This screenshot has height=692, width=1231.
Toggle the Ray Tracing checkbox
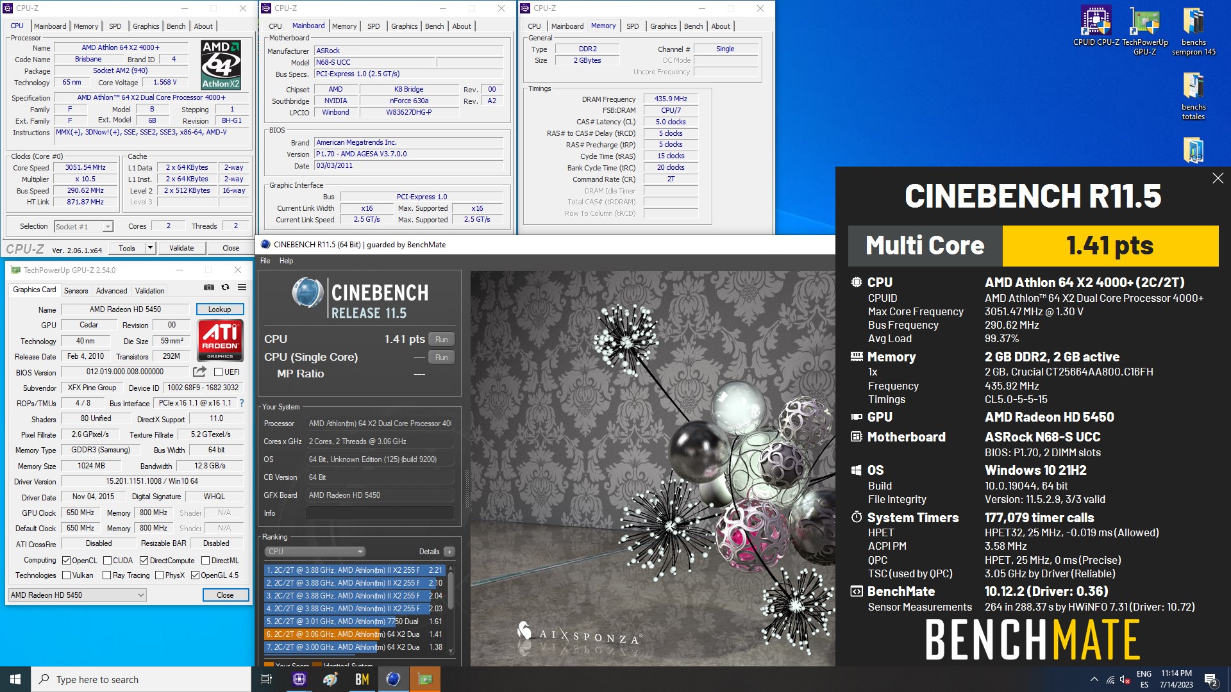107,575
